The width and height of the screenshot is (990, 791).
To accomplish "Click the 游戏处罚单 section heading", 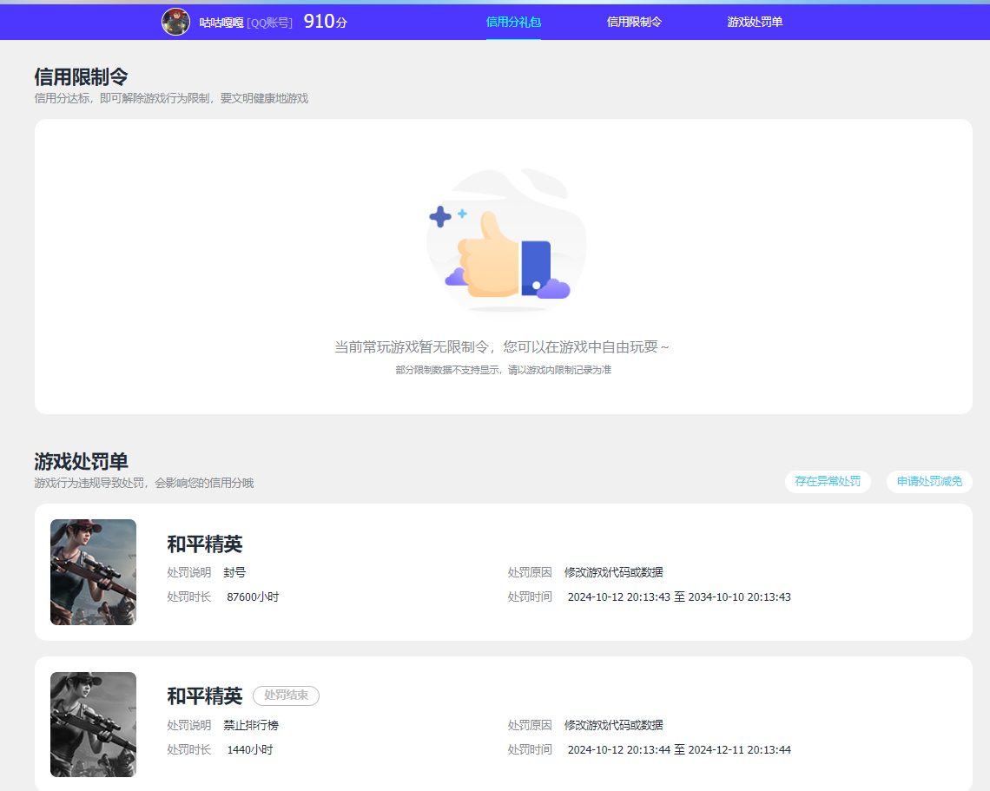I will (x=81, y=461).
